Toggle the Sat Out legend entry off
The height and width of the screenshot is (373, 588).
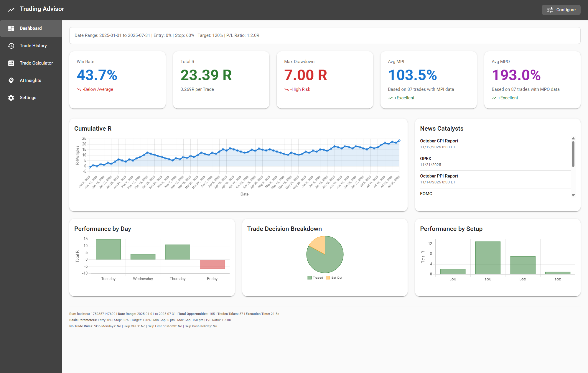(x=335, y=277)
